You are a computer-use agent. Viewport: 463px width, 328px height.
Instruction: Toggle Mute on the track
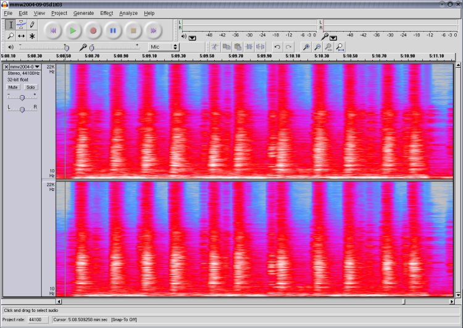(13, 87)
